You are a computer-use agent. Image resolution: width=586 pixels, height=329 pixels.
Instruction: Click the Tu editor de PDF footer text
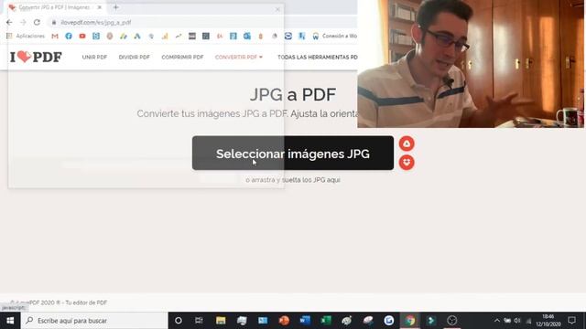click(x=86, y=302)
